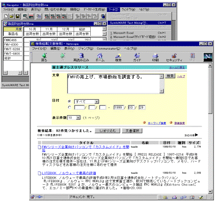Click the Stop (中止) traffic light icon
This screenshot has height=202, width=216.
pos(192,57)
